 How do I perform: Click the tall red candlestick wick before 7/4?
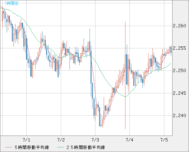[125, 75]
